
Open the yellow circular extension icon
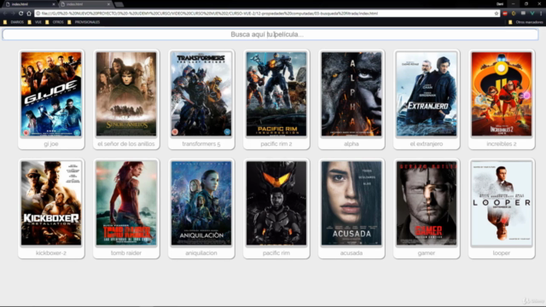pyautogui.click(x=514, y=14)
